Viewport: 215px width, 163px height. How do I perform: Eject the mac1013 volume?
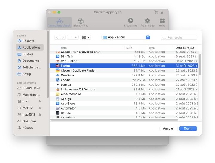40,114
